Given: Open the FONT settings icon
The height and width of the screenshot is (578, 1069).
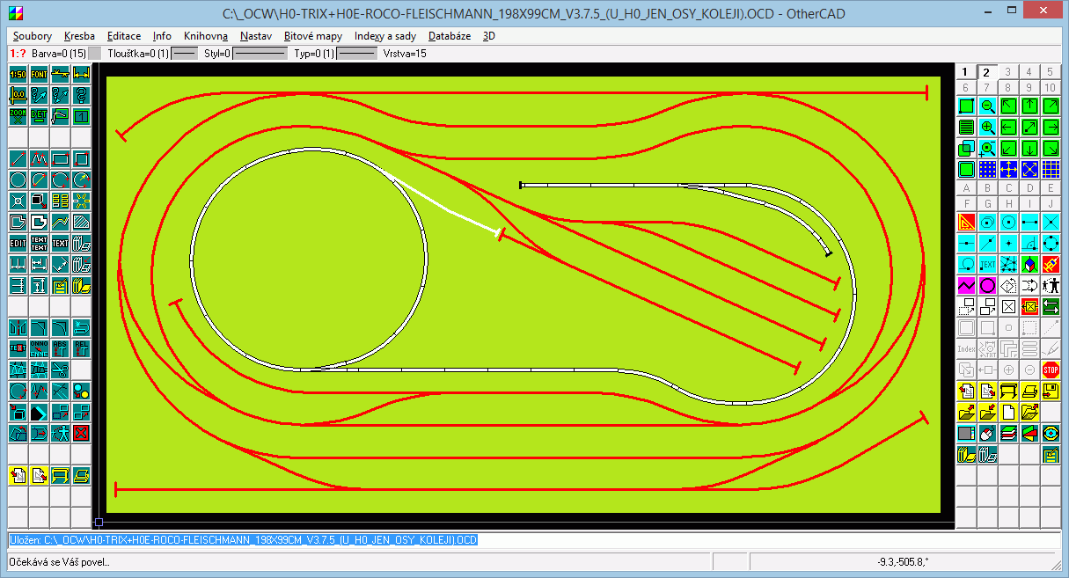Looking at the screenshot, I should pyautogui.click(x=39, y=74).
